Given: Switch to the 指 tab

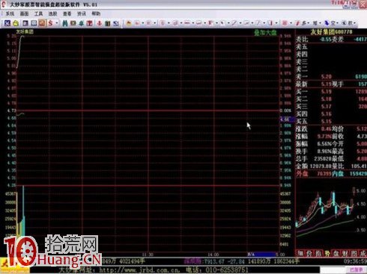Looking at the screenshot, I should 318,253.
